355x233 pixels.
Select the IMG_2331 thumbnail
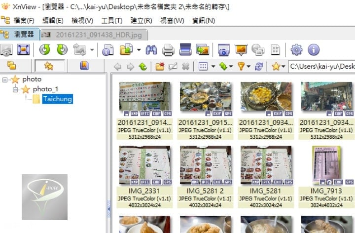pyautogui.click(x=144, y=165)
